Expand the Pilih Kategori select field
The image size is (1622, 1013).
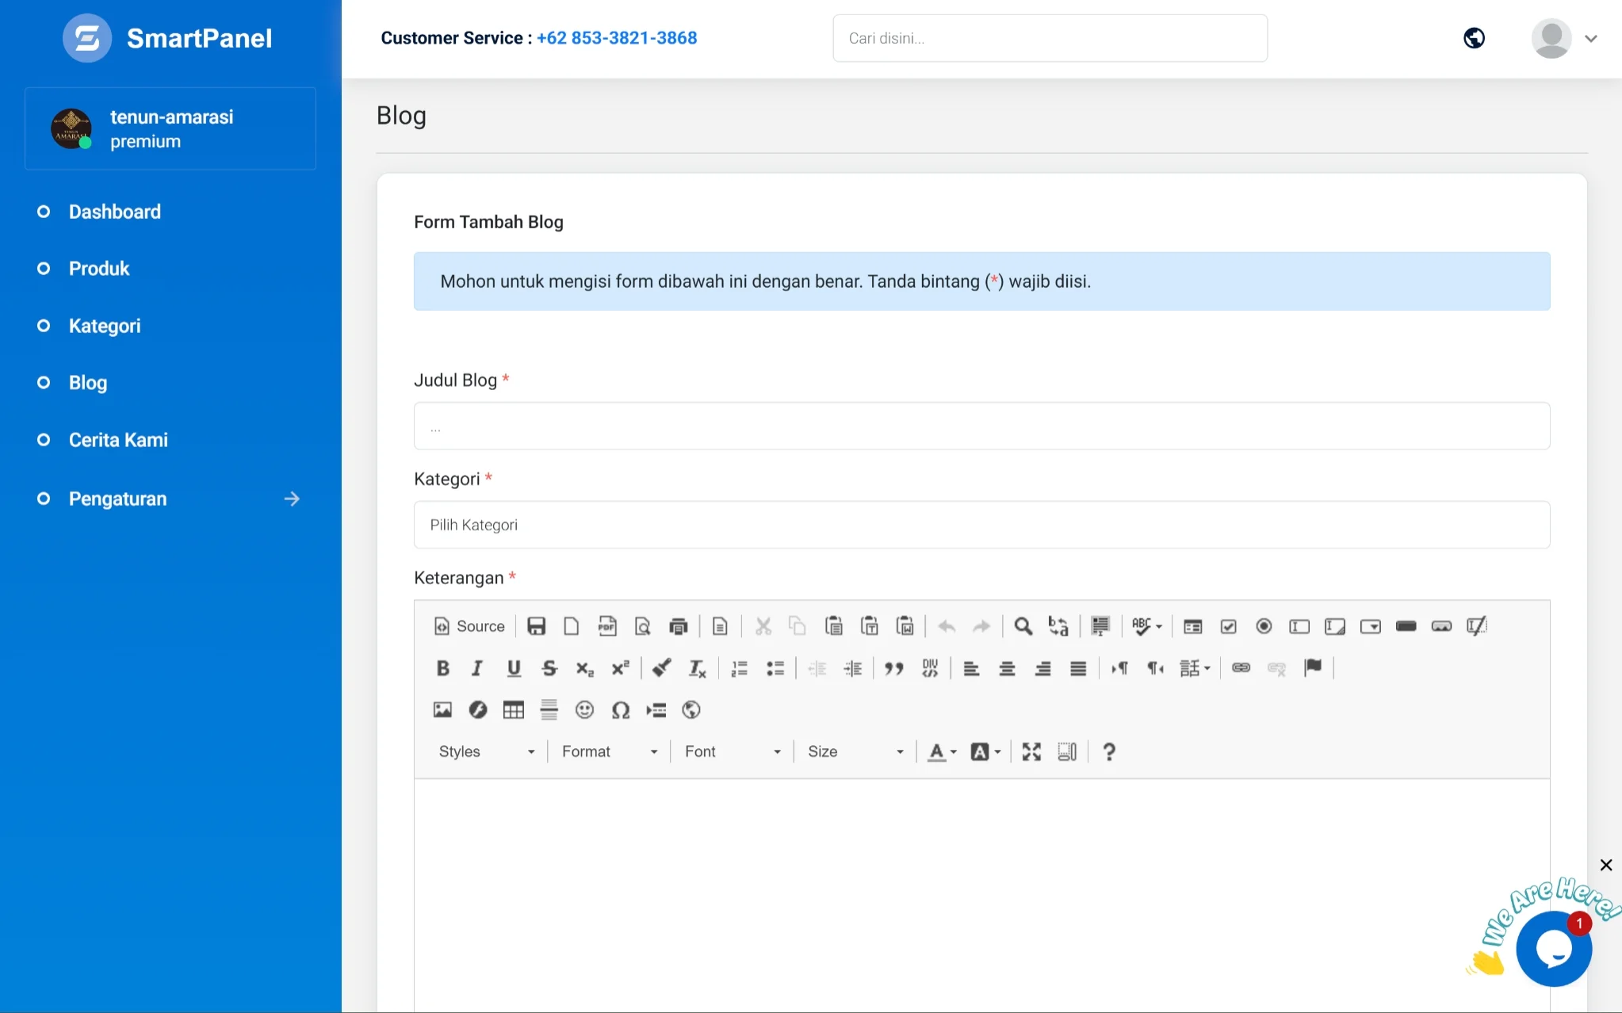pos(981,525)
